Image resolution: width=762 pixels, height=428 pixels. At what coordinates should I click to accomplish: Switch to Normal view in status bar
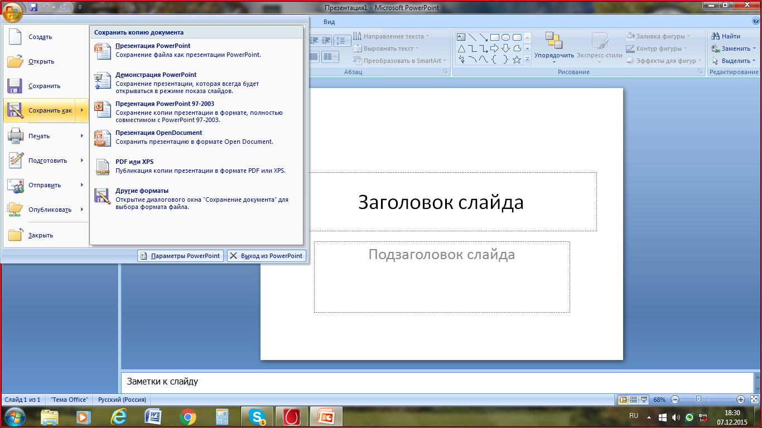(x=623, y=400)
